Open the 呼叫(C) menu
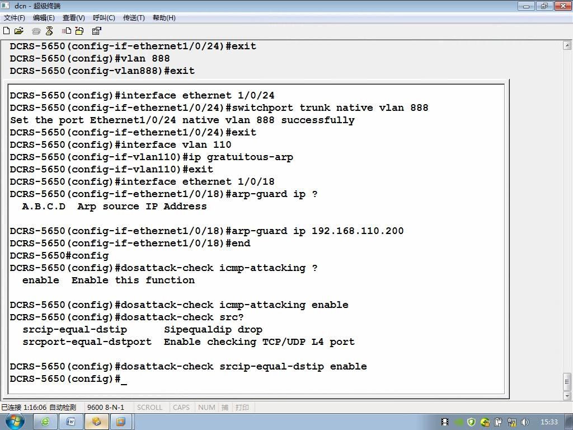Viewport: 573px width, 430px height. coord(104,17)
